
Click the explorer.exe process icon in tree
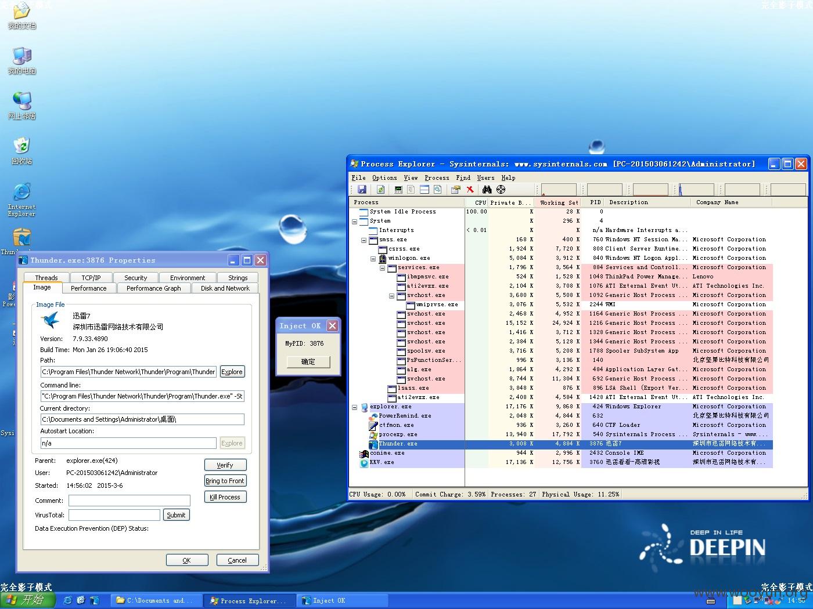tap(365, 407)
